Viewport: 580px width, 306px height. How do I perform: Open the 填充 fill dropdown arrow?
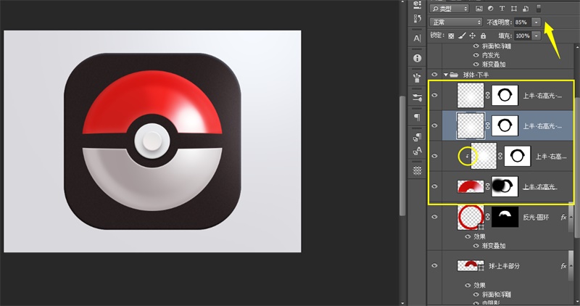click(536, 36)
